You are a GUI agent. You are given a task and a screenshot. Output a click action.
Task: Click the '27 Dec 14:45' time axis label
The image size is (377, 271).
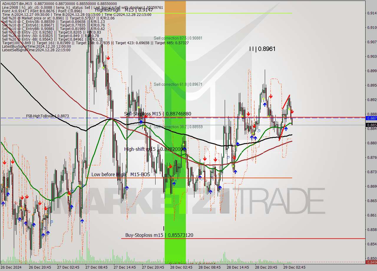click(x=125, y=267)
